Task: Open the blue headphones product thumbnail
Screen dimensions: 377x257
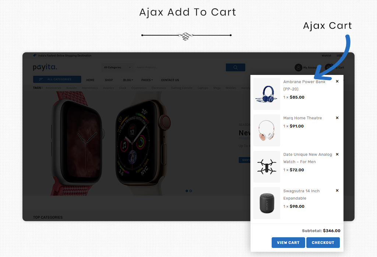Action: pyautogui.click(x=267, y=94)
